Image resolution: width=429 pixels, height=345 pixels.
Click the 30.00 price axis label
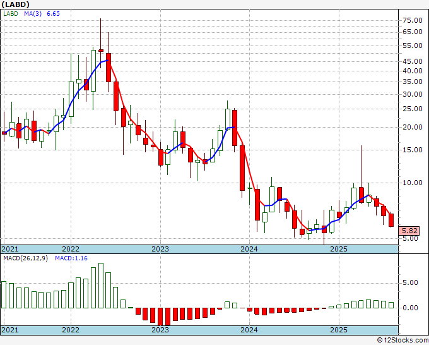[413, 94]
